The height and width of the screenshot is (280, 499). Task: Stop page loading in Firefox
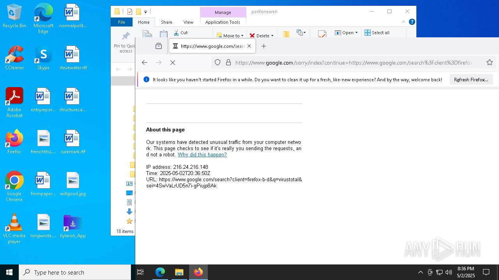click(173, 62)
